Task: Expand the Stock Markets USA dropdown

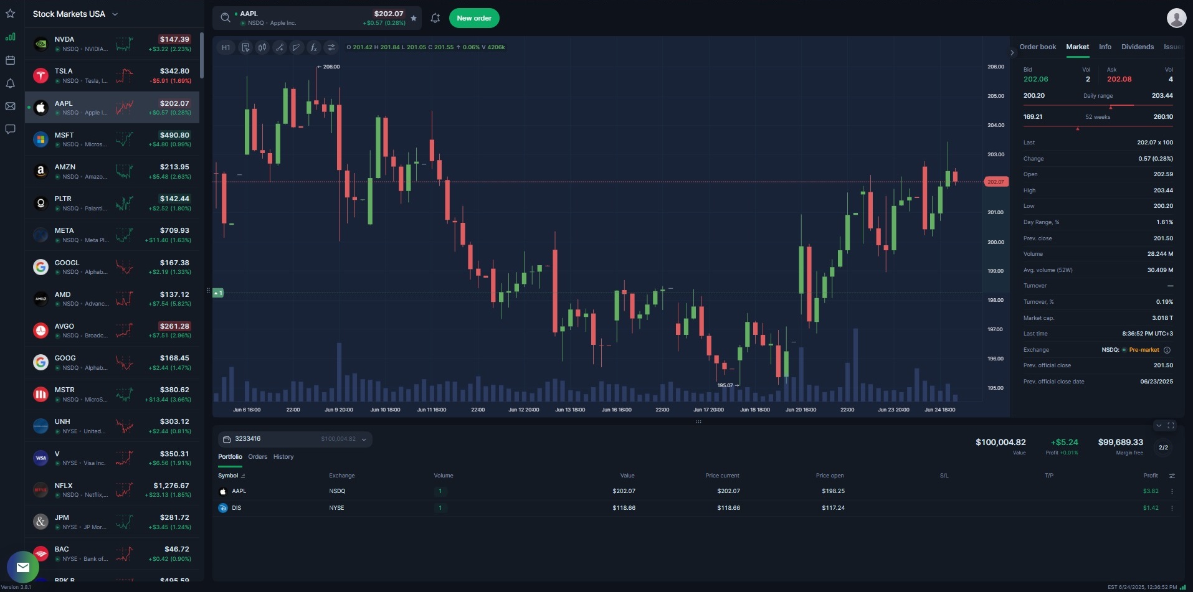Action: pos(115,14)
